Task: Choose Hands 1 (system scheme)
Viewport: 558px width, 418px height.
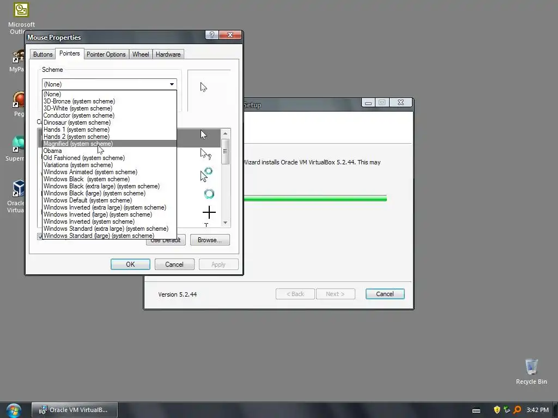Action: pyautogui.click(x=109, y=130)
